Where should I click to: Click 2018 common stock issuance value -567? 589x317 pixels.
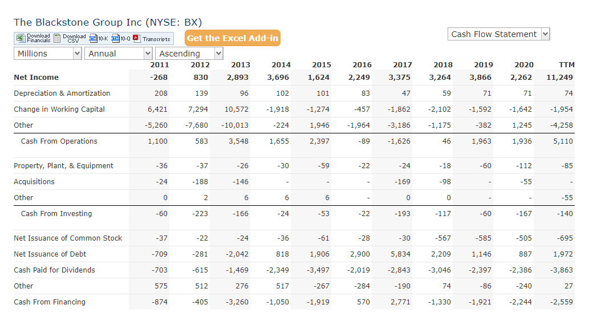click(443, 238)
